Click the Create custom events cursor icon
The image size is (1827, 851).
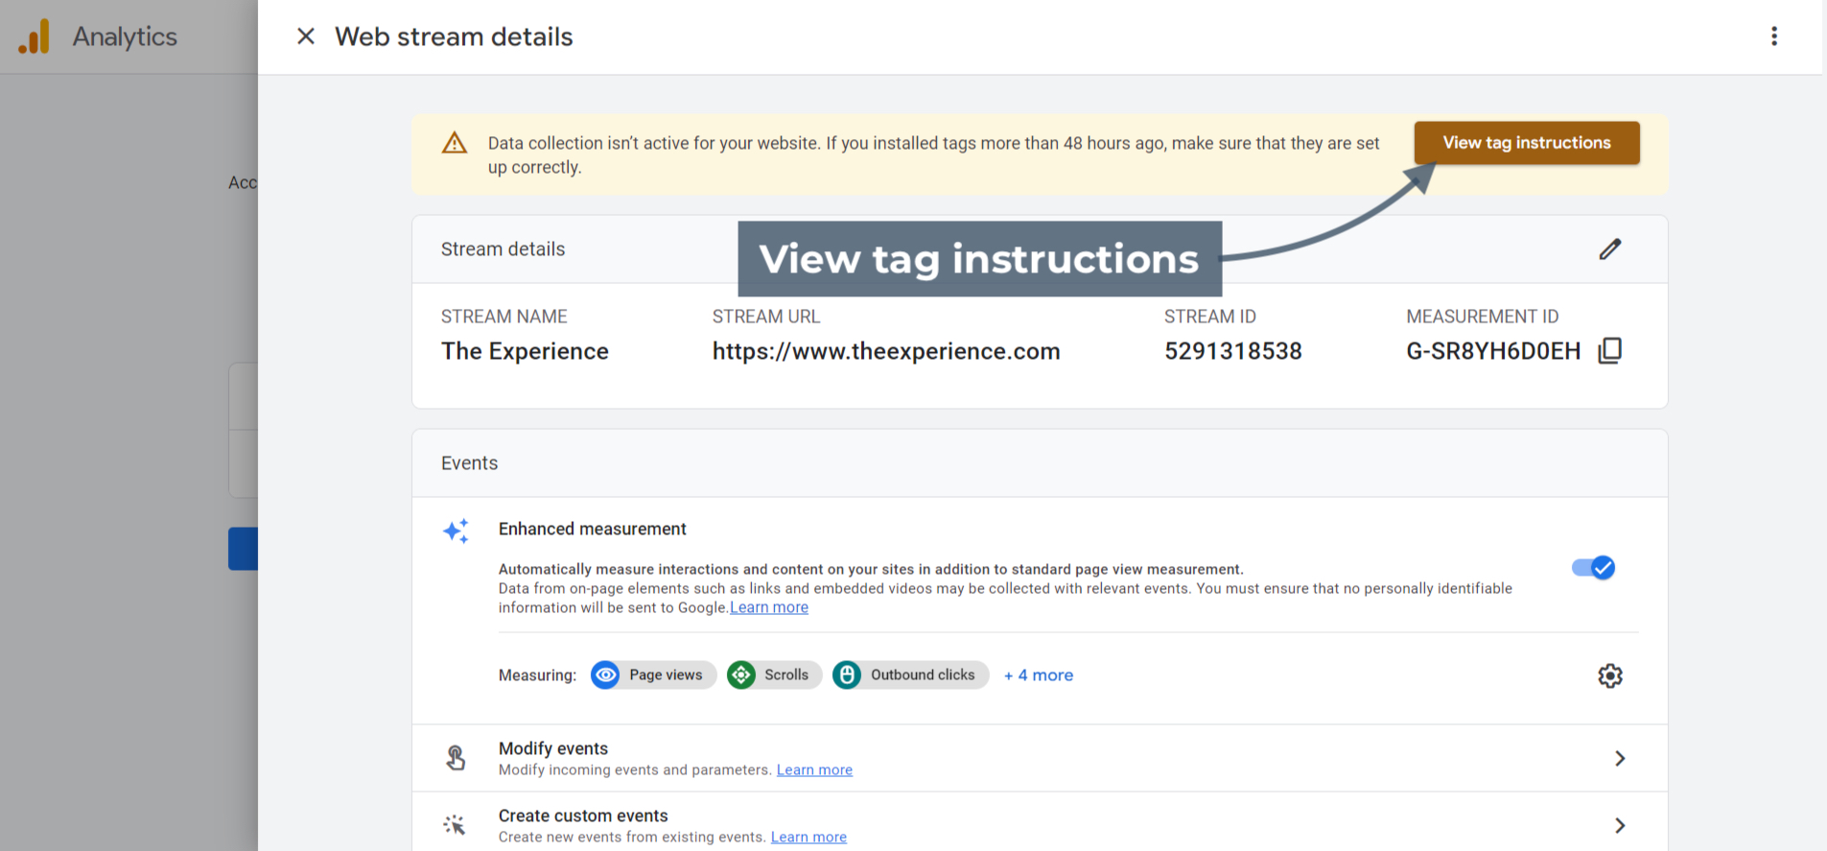click(x=455, y=825)
